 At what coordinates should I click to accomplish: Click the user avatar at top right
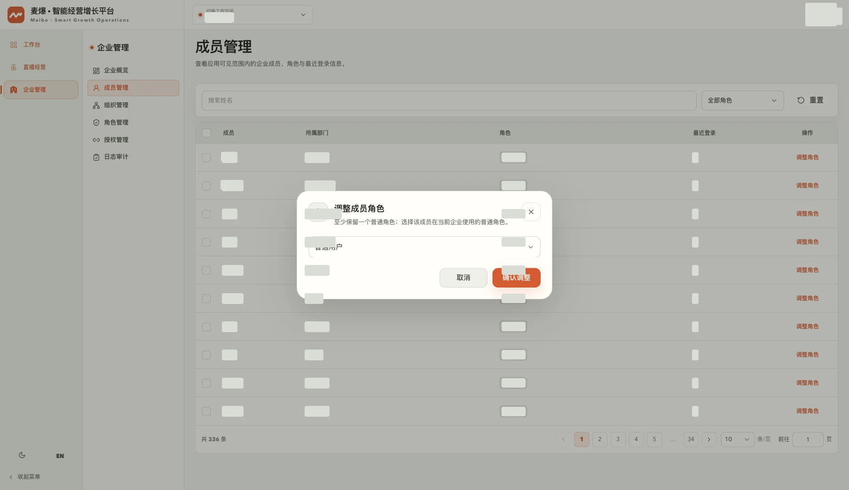pos(823,15)
